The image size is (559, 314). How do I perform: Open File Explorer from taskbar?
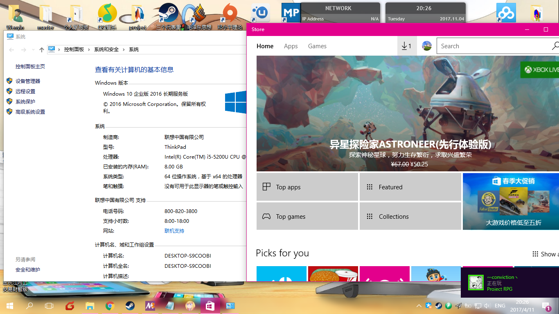[90, 305]
